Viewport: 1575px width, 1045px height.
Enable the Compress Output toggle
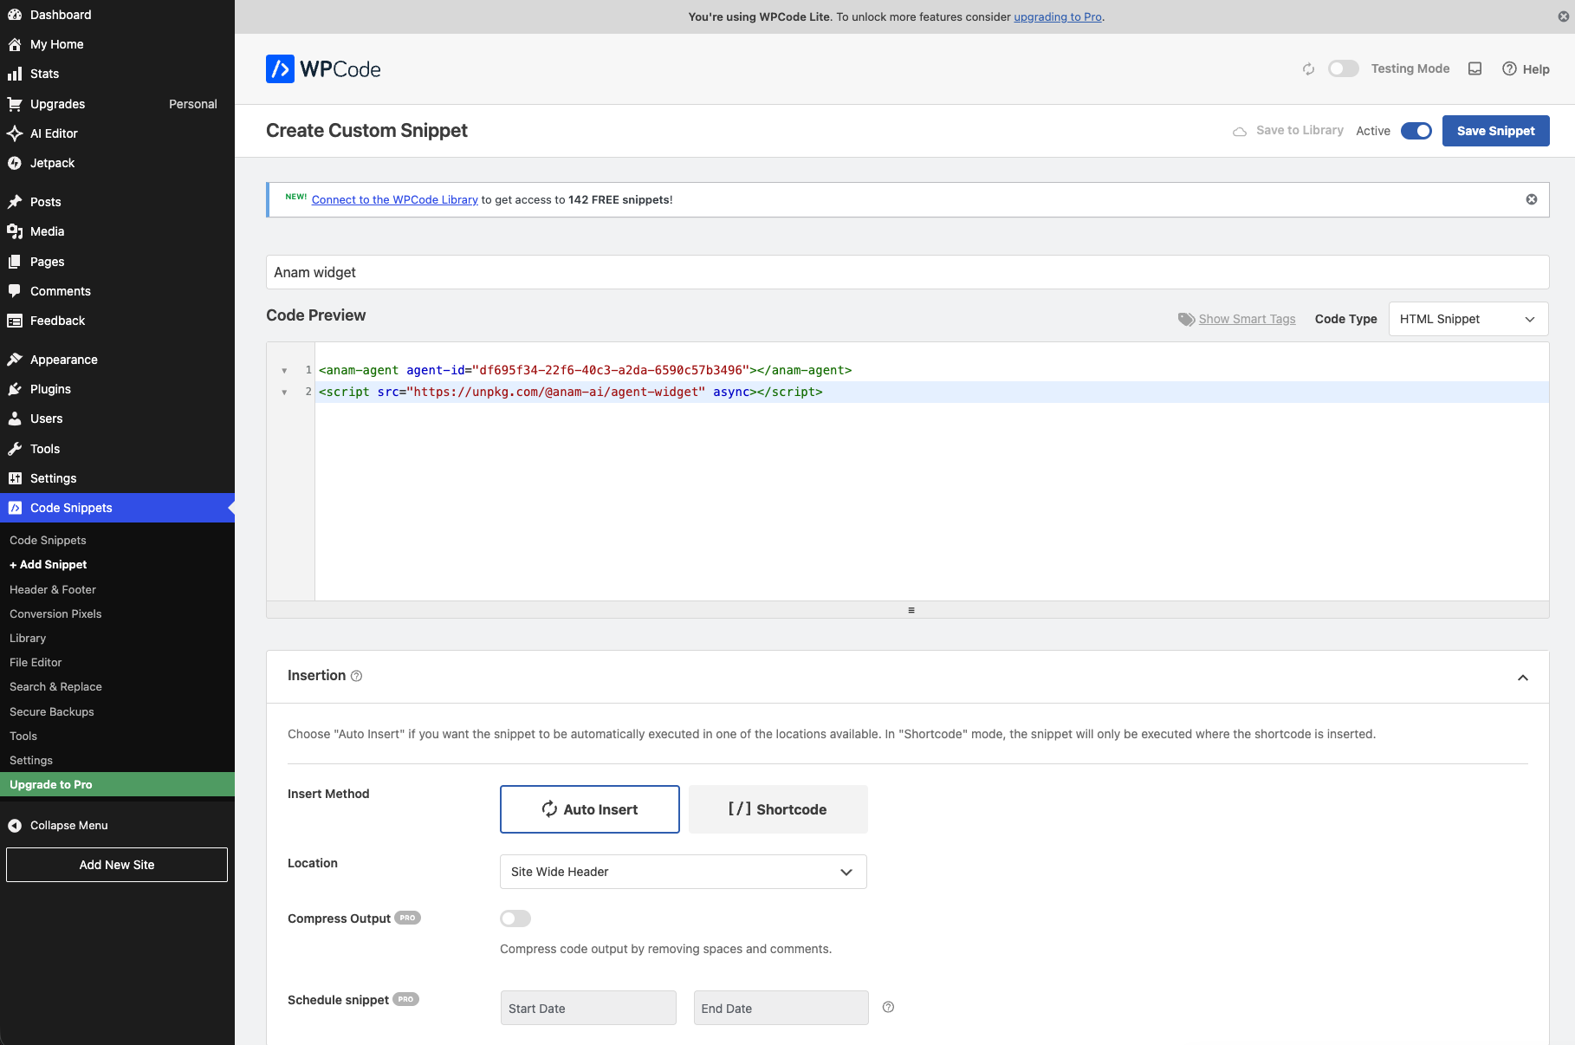[515, 918]
